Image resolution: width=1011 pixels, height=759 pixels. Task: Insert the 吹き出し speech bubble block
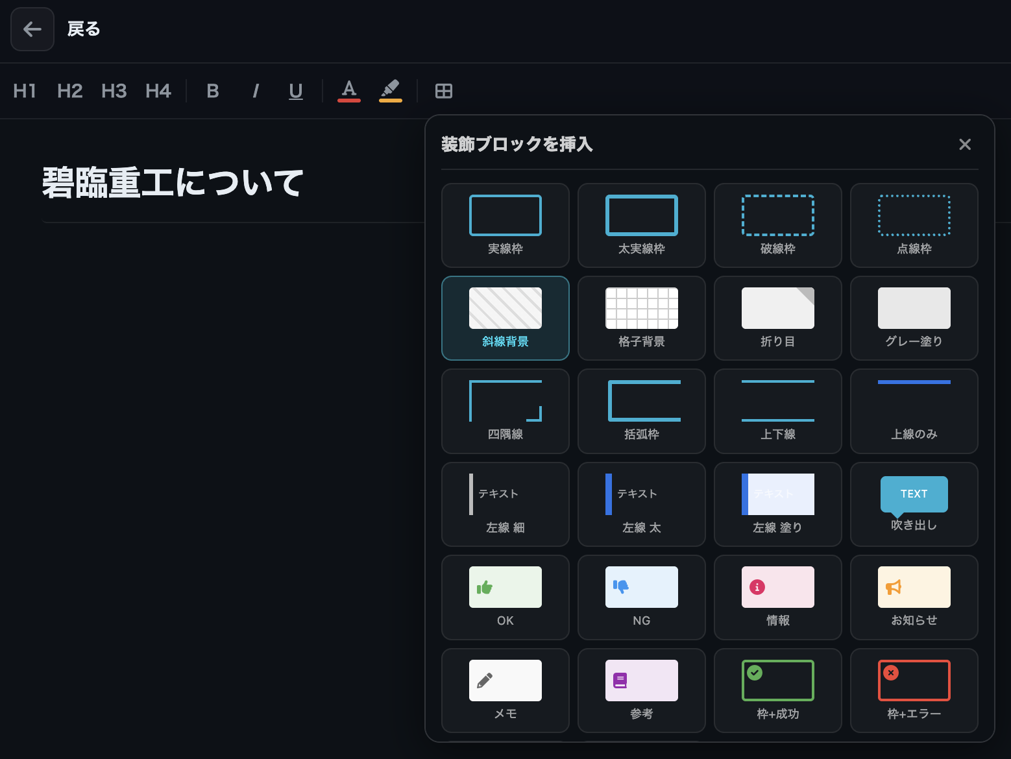(914, 504)
